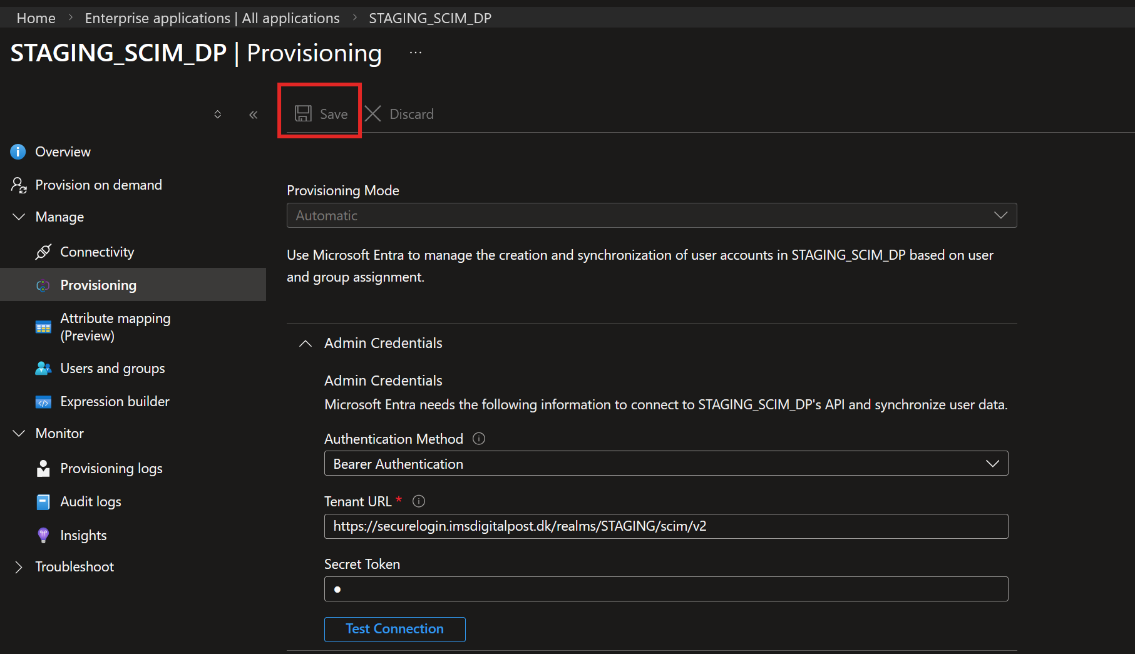1135x654 pixels.
Task: Click the Audit logs notebook icon
Action: coord(43,502)
